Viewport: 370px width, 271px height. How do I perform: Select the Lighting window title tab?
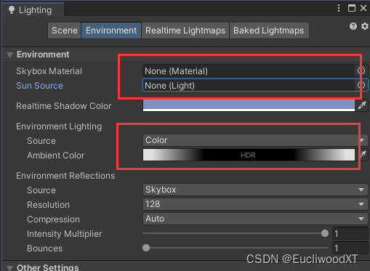click(33, 9)
